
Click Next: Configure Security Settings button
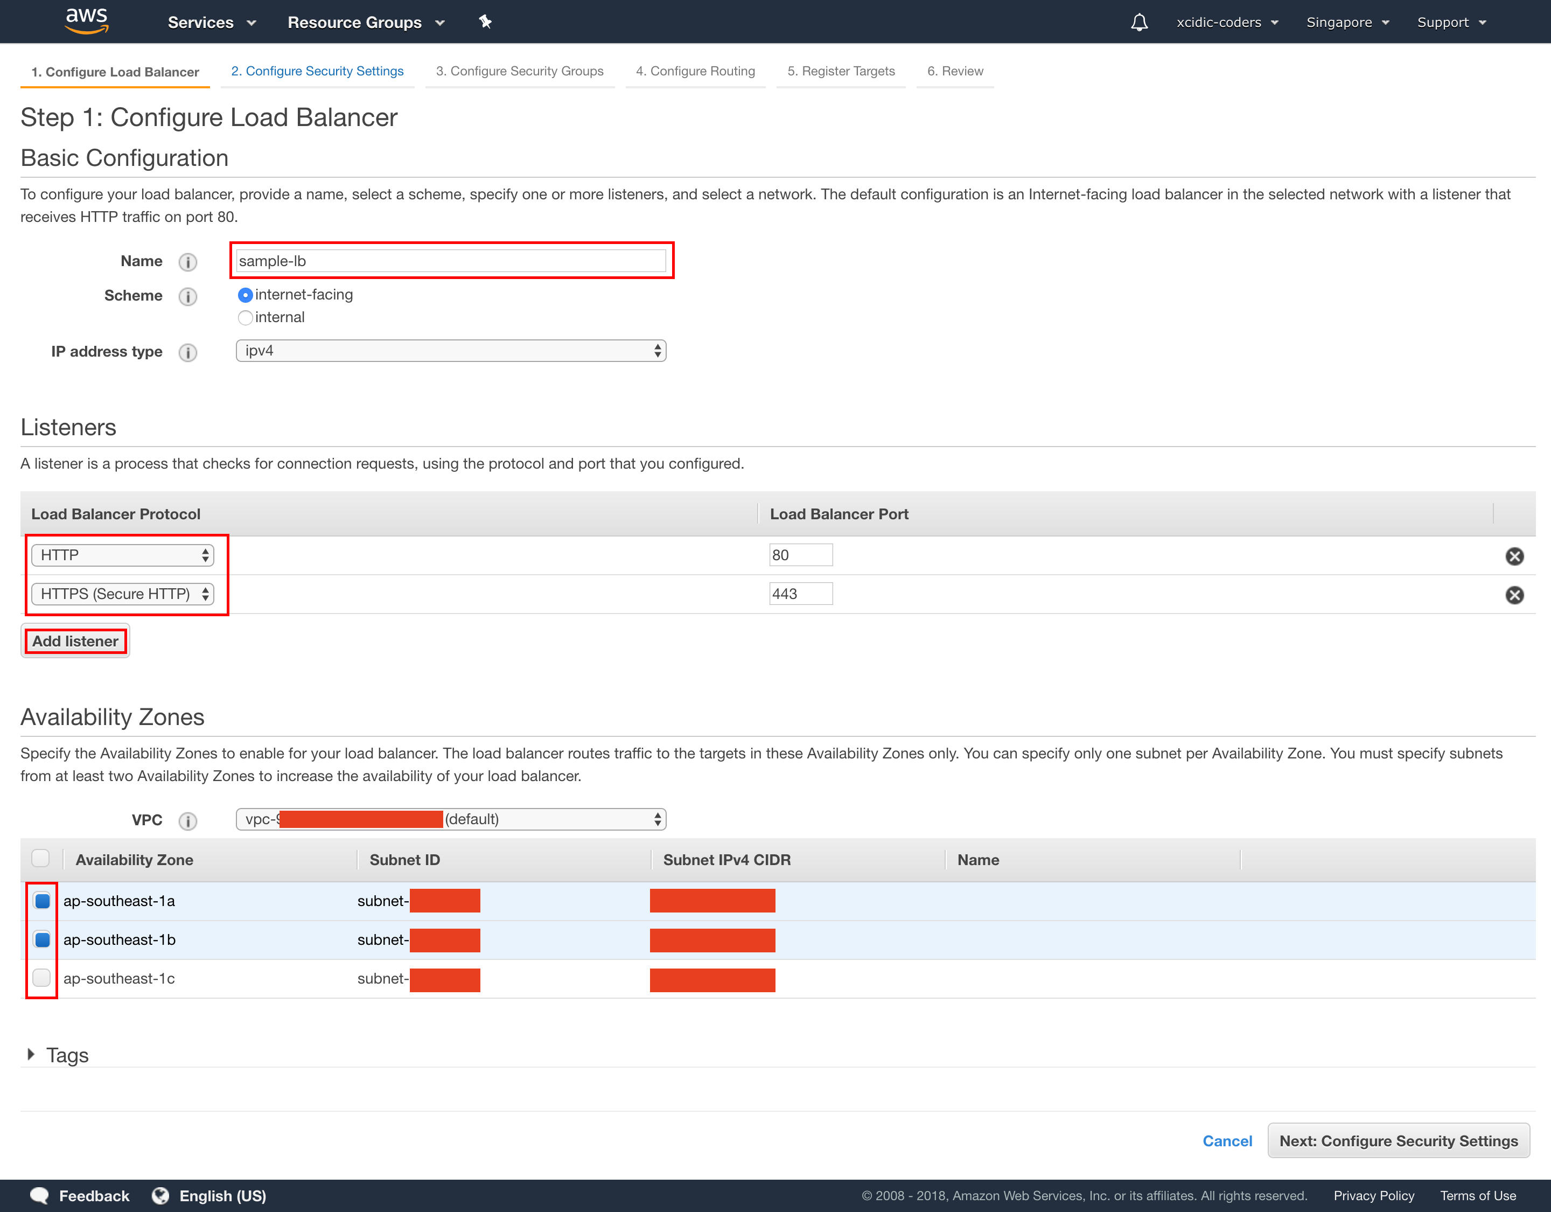(x=1398, y=1141)
